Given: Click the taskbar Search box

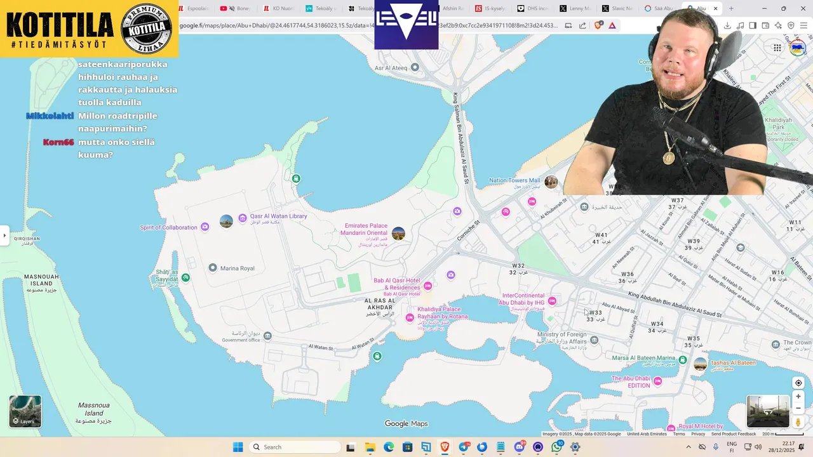Looking at the screenshot, I should point(294,447).
